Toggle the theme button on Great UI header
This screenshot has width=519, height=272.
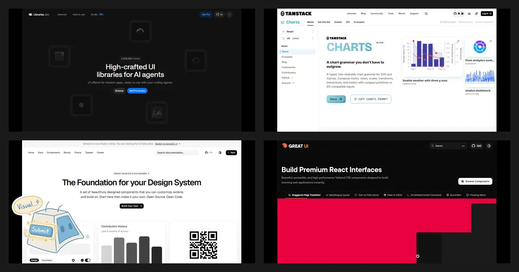(x=489, y=146)
